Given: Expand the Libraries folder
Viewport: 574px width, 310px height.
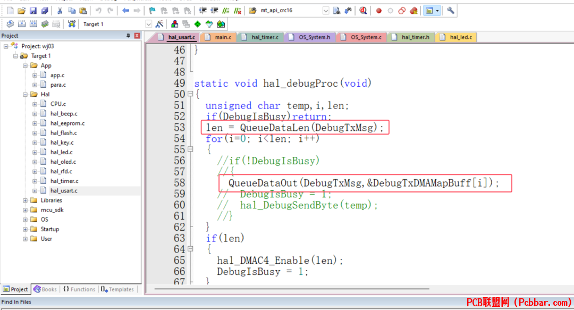Looking at the screenshot, I should (x=25, y=200).
